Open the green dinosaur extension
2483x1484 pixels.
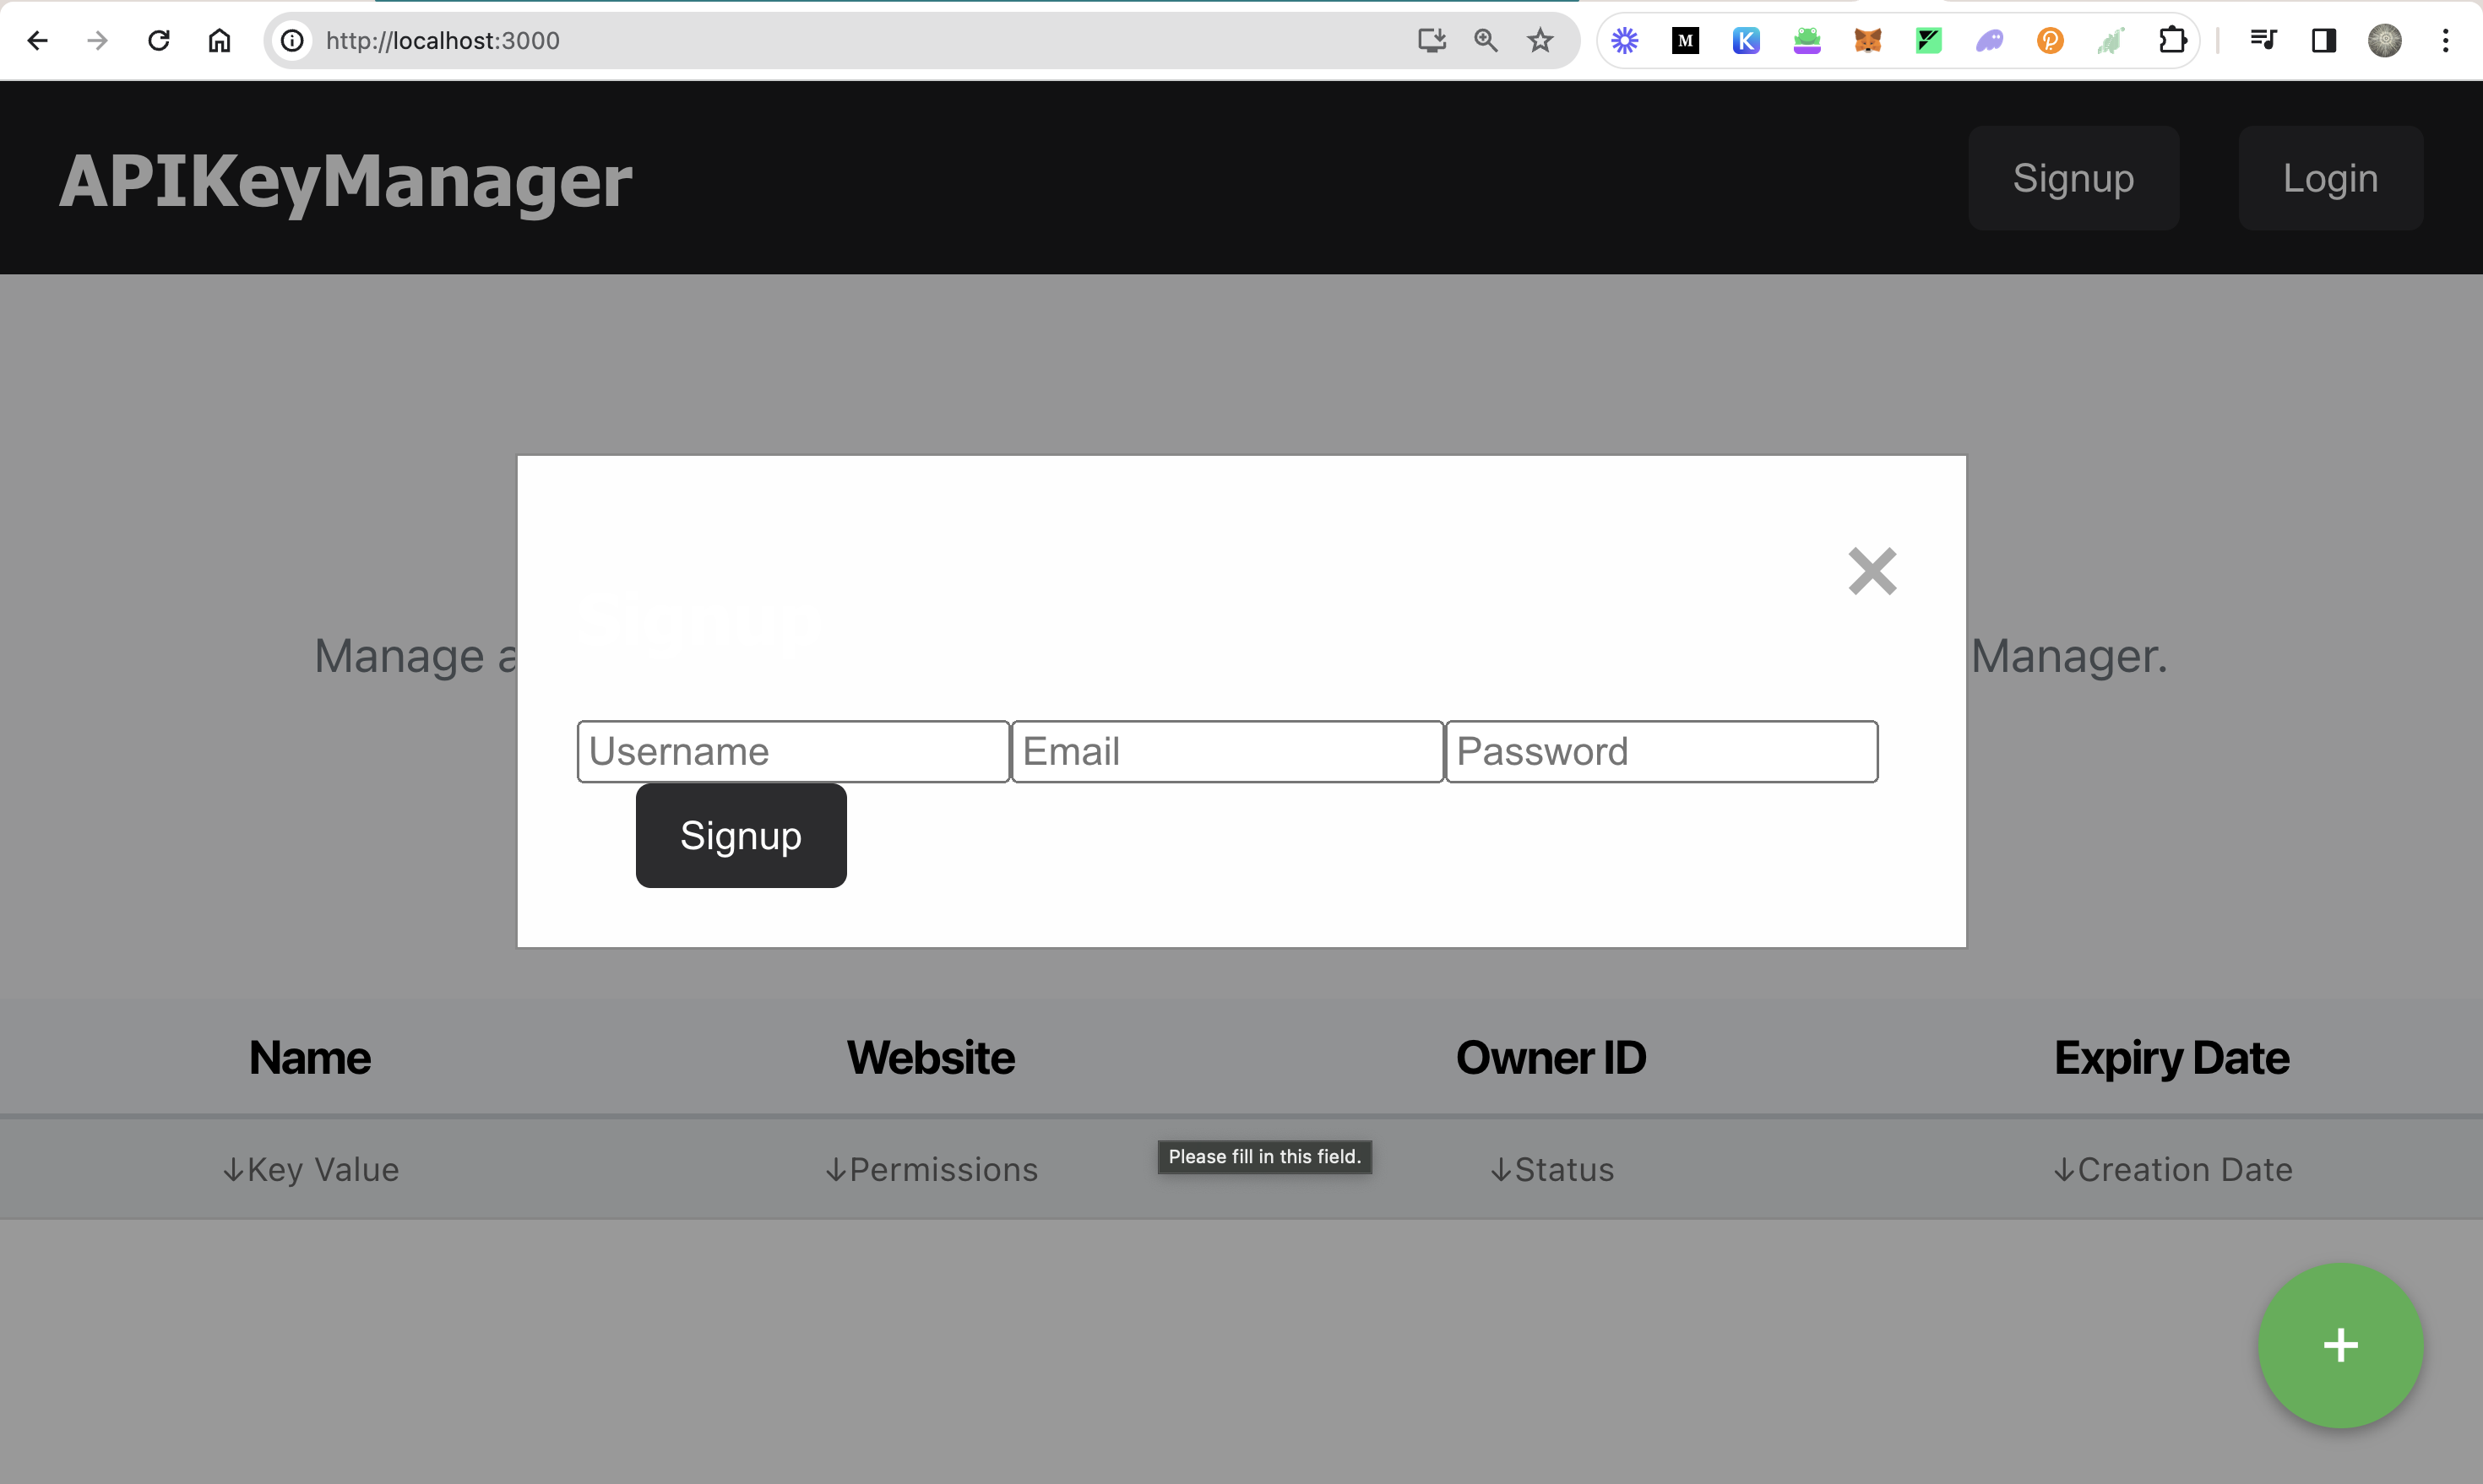(2111, 41)
